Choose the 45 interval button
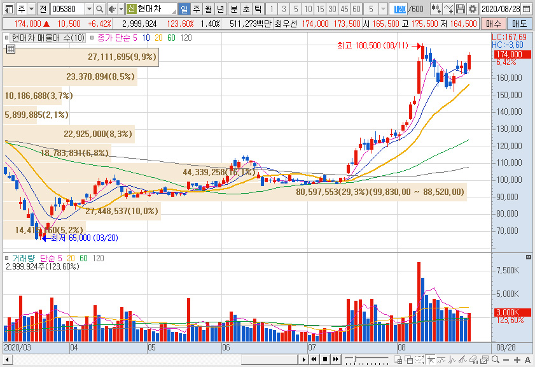Screen dimensions: 535x367 [x=345, y=9]
